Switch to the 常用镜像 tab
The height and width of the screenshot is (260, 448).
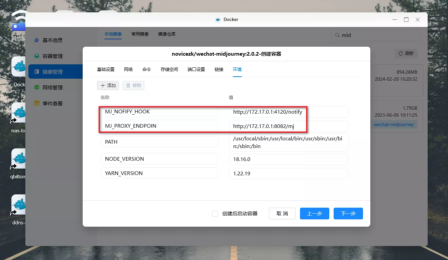(x=140, y=34)
